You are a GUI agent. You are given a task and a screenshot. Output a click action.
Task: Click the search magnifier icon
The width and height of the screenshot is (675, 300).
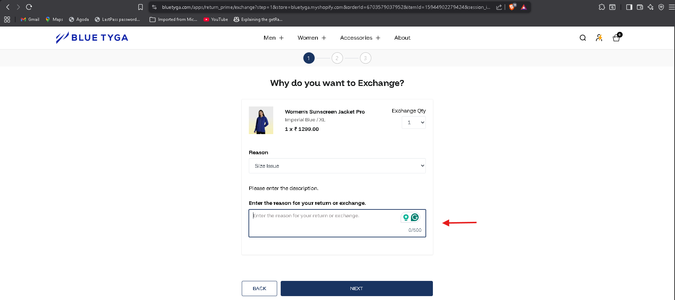pyautogui.click(x=583, y=38)
